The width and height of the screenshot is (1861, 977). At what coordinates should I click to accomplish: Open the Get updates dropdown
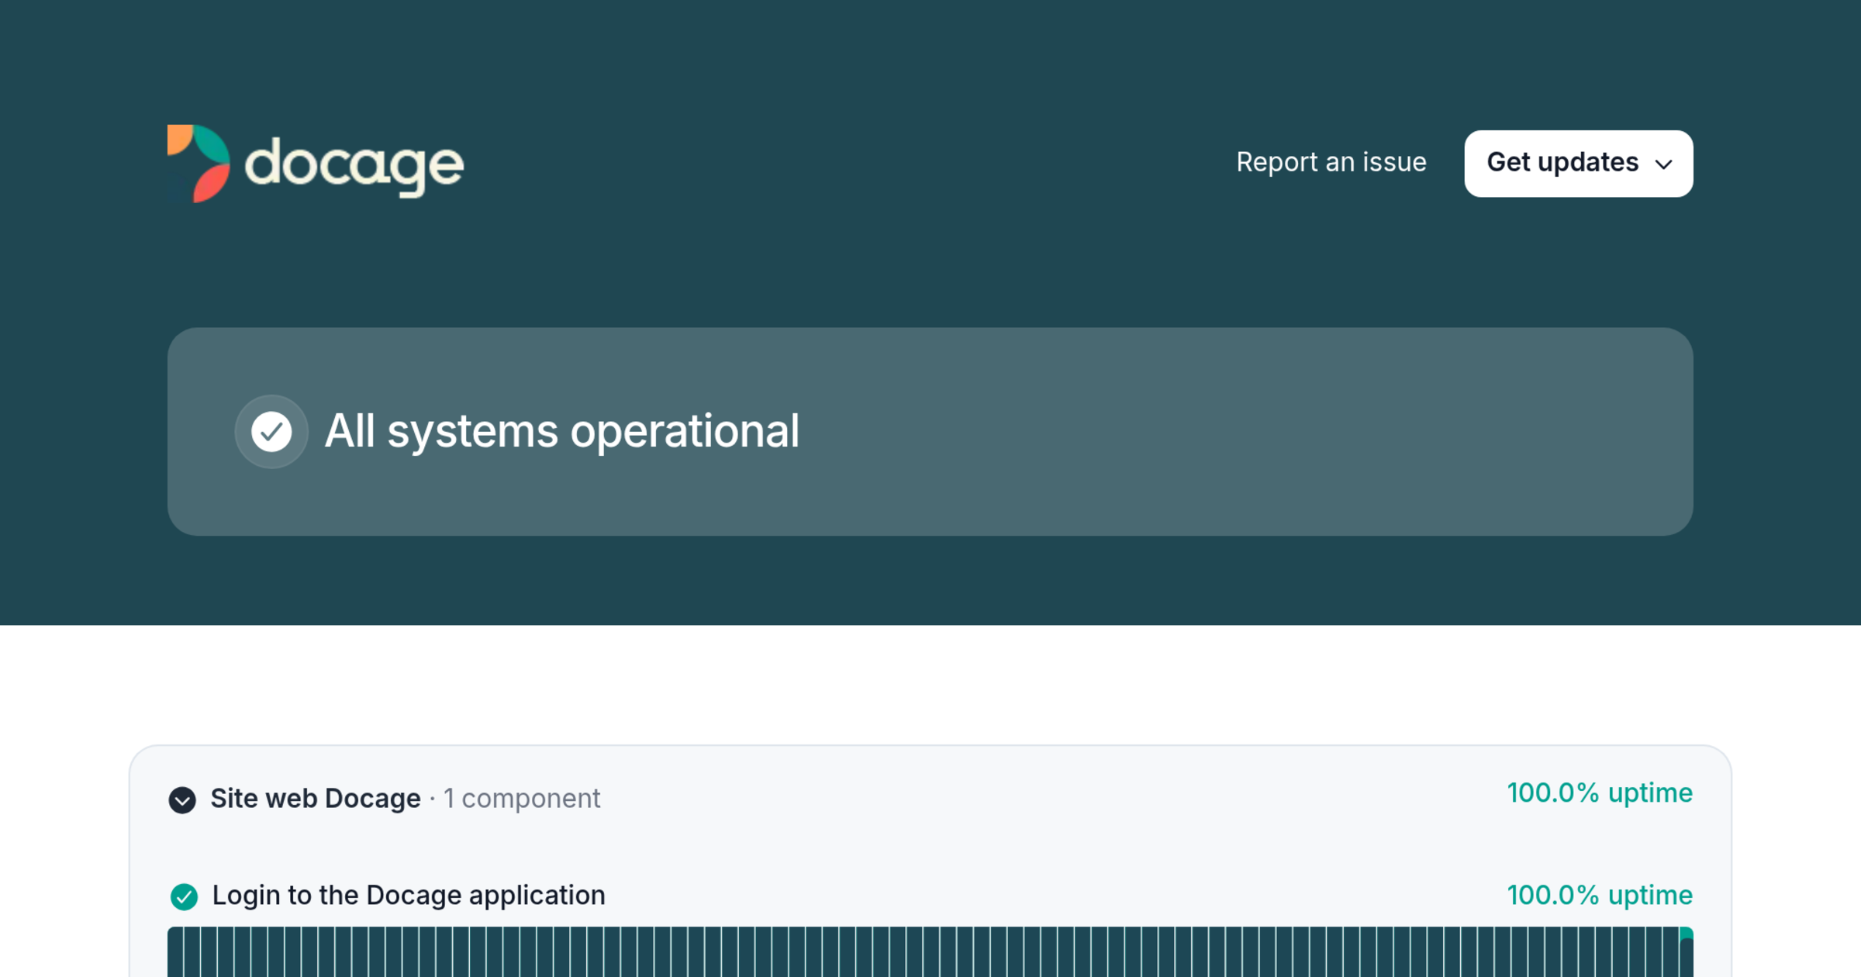[1578, 164]
